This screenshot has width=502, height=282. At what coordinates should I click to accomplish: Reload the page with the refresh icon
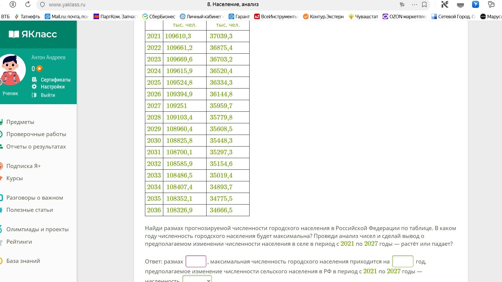click(28, 4)
